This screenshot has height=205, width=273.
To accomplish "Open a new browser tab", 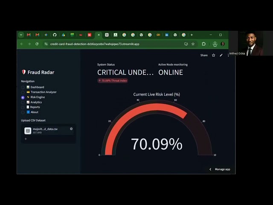I will click(x=192, y=35).
